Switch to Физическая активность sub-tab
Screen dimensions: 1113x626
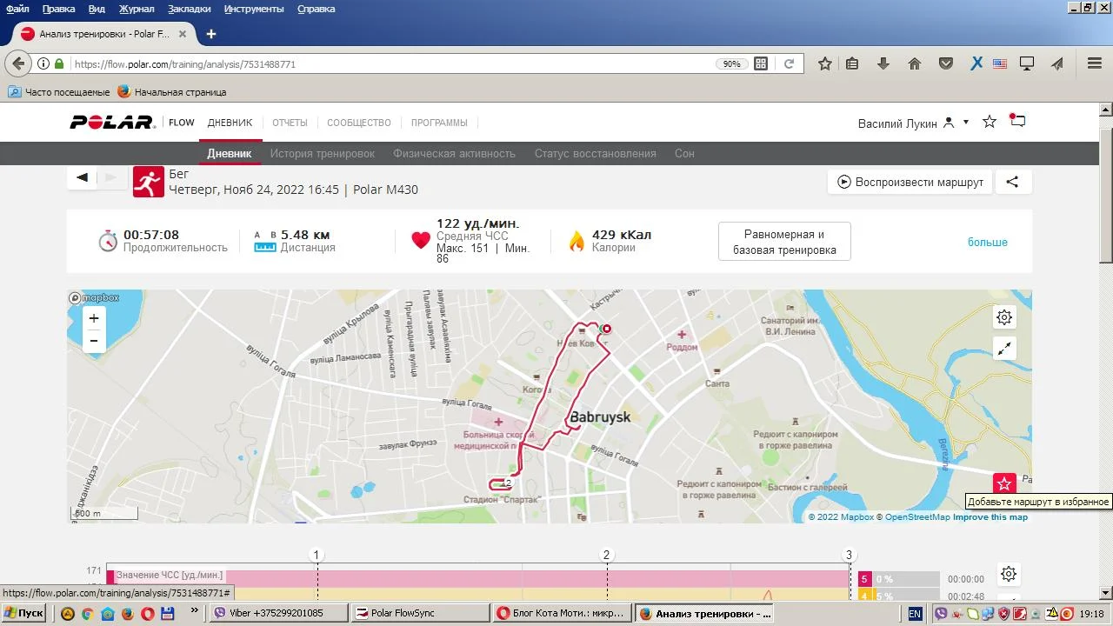(454, 154)
